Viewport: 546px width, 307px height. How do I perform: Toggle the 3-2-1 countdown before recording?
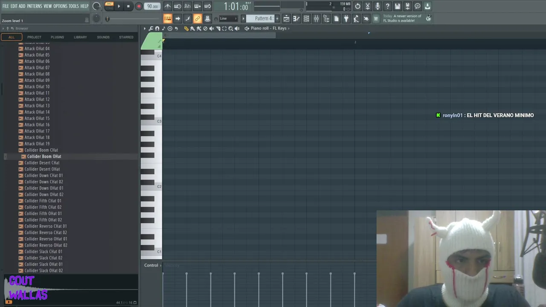coord(187,6)
